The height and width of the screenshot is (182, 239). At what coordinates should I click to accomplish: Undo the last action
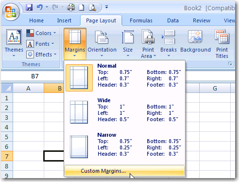coord(40,7)
